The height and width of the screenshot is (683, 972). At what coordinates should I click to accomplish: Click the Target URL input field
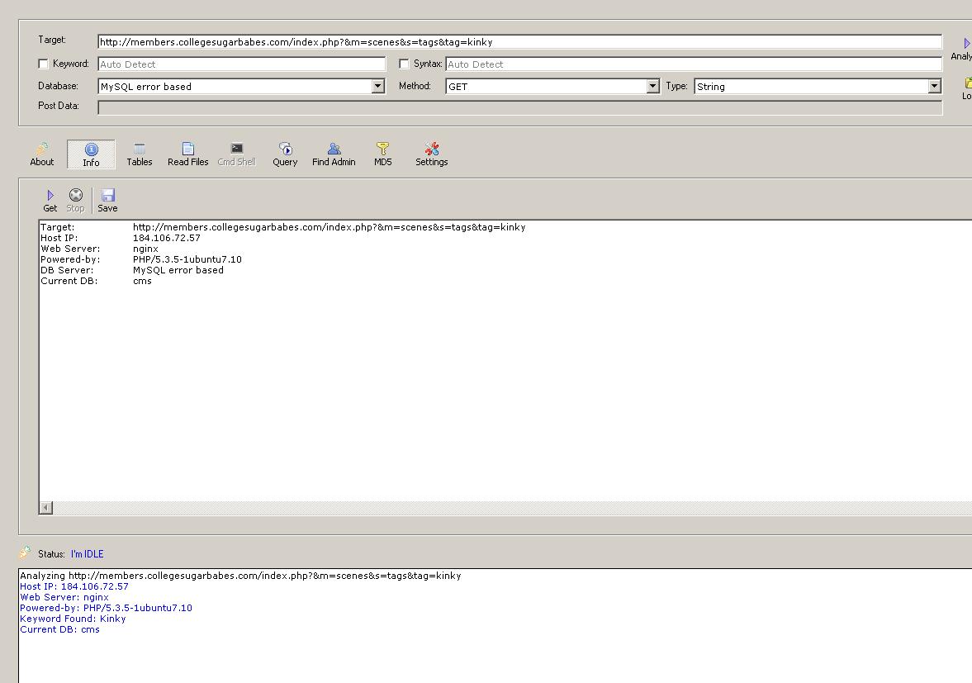520,42
